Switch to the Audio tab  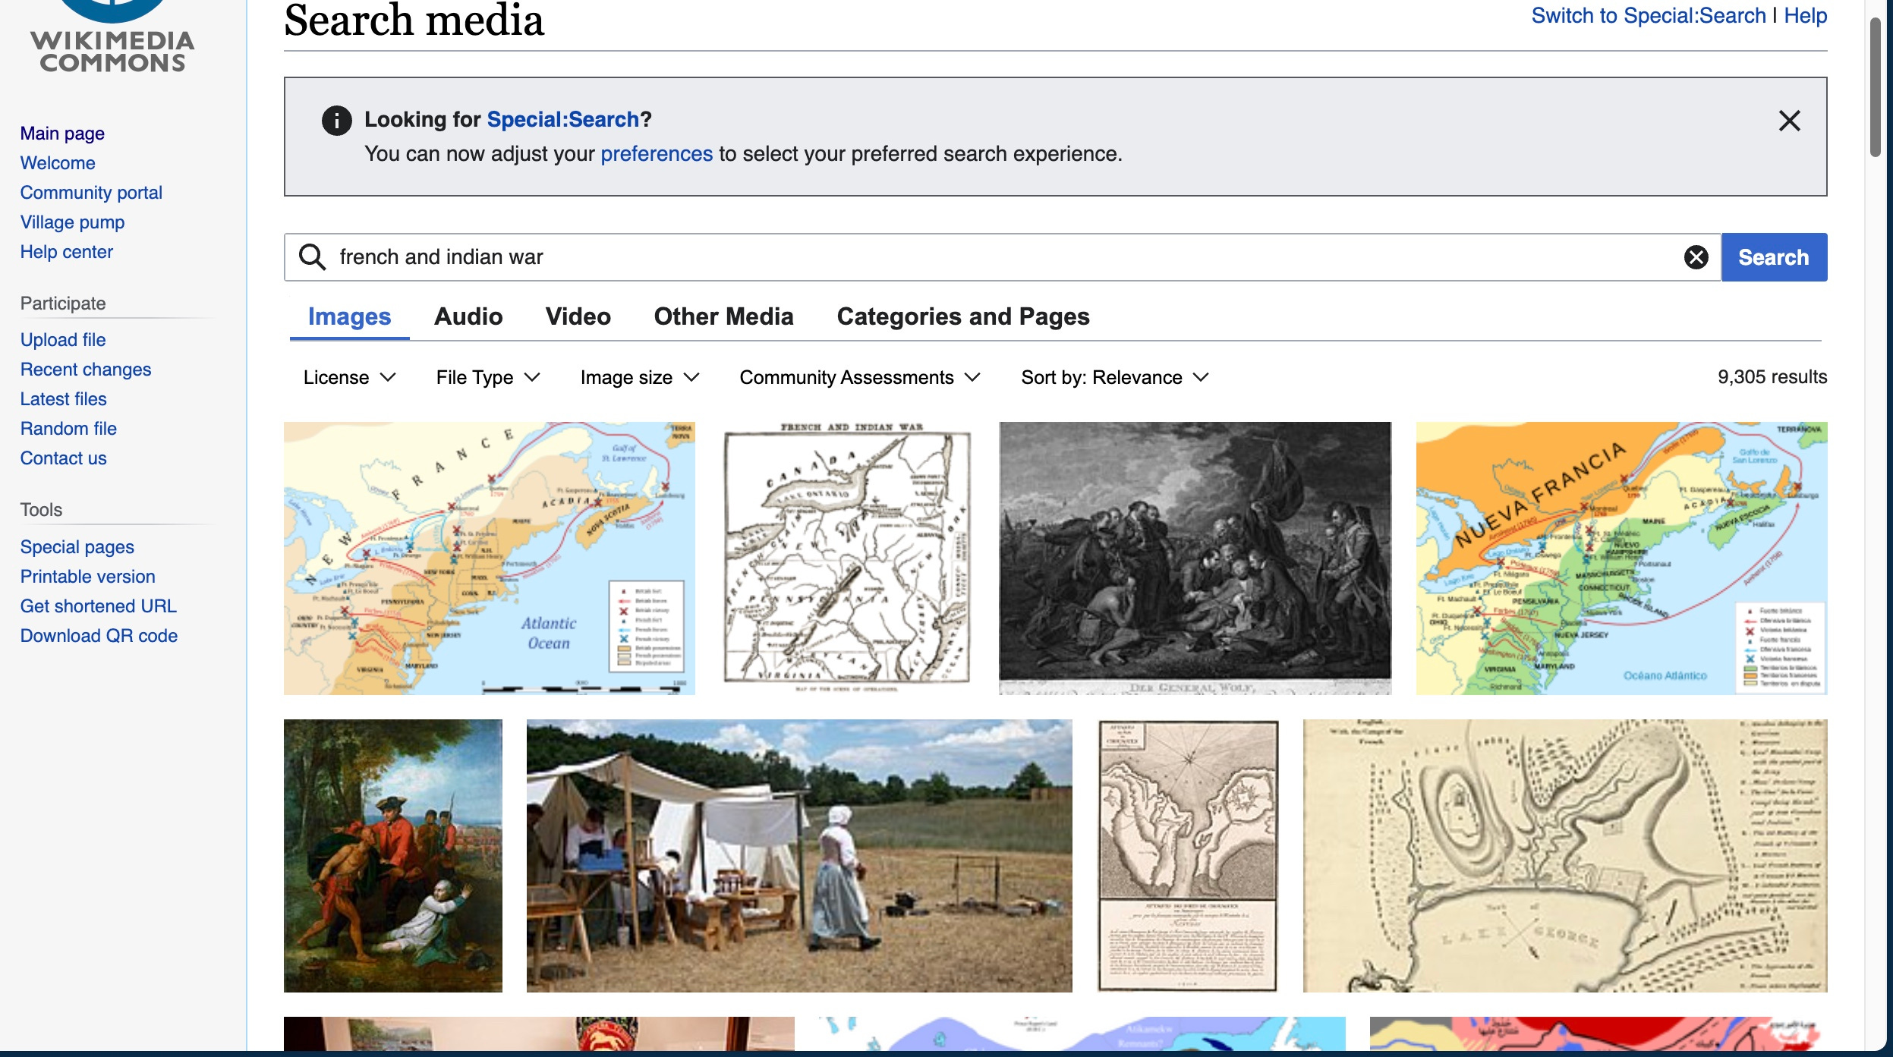[468, 316]
